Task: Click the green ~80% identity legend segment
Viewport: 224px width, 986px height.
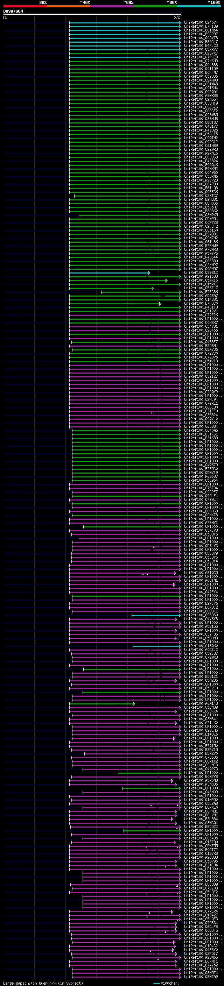Action: coord(155,7)
